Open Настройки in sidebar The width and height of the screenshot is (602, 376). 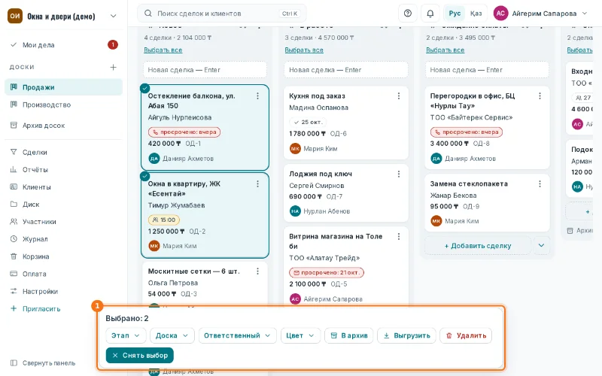click(x=63, y=291)
